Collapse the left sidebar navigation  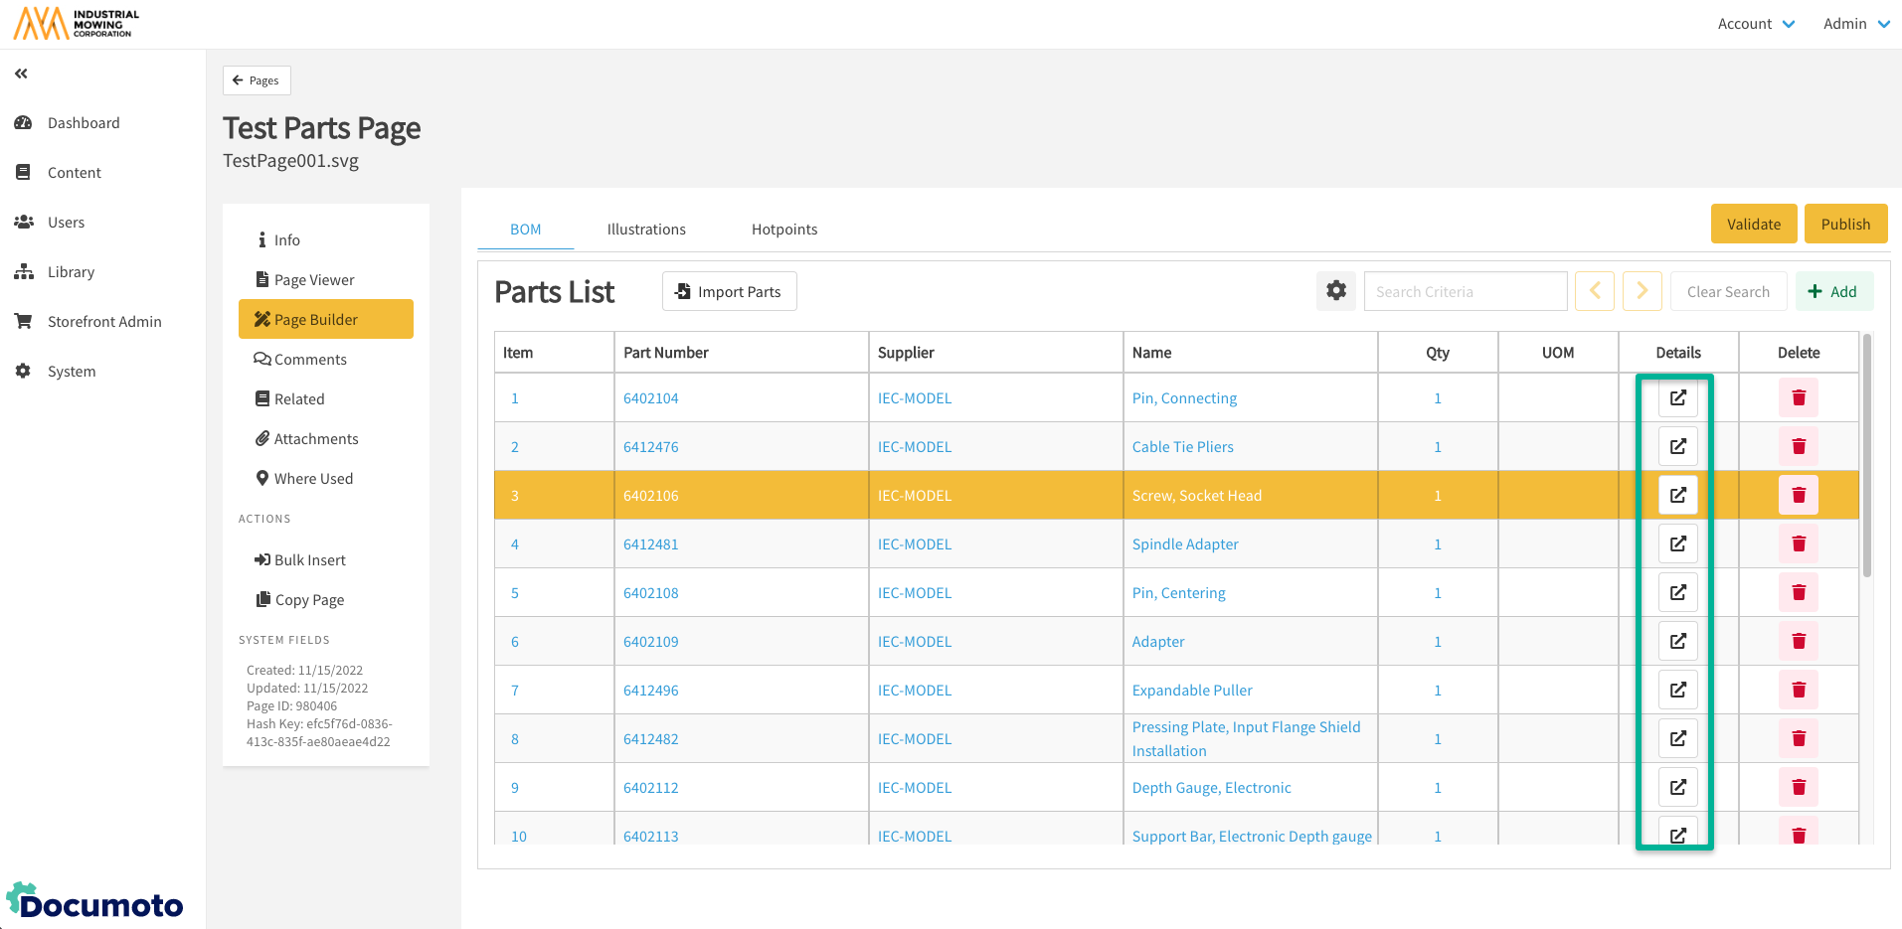point(21,74)
